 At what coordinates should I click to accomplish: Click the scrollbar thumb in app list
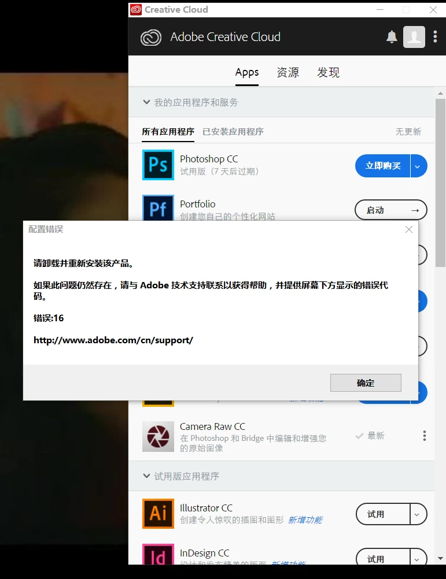pyautogui.click(x=440, y=183)
